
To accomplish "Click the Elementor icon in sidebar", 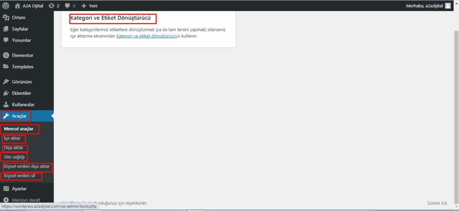I will (6, 55).
